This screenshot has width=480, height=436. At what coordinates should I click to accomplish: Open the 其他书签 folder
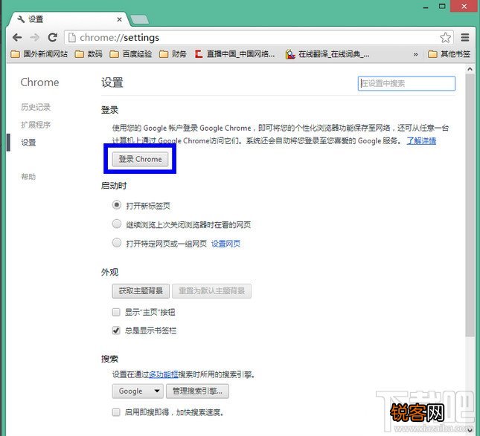click(x=449, y=54)
